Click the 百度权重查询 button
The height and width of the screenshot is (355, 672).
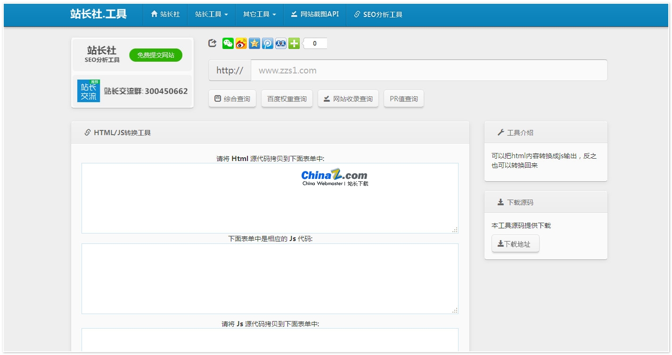287,98
